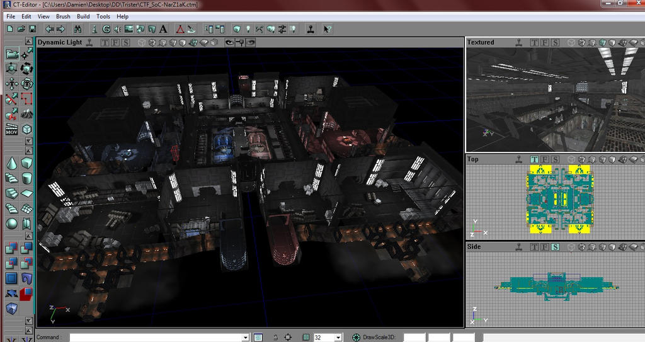Open the 2D Shape Editor red triangle
The height and width of the screenshot is (342, 645).
click(180, 29)
